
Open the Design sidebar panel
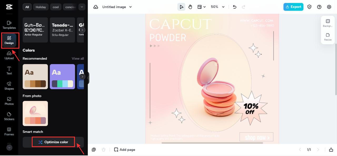tap(9, 40)
